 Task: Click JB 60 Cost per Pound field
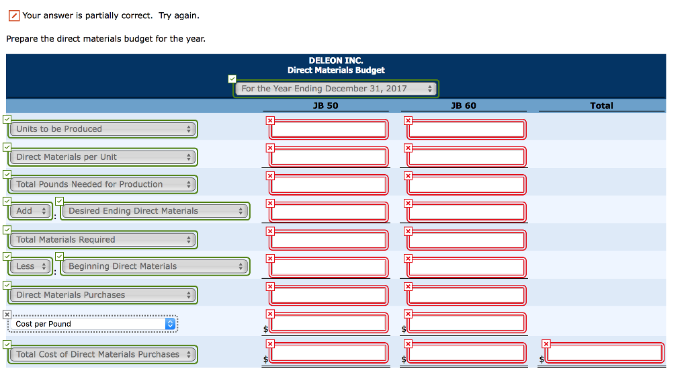pyautogui.click(x=466, y=323)
